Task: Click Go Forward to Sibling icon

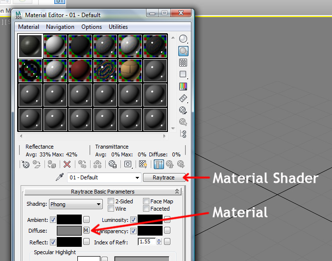Action: [x=181, y=164]
